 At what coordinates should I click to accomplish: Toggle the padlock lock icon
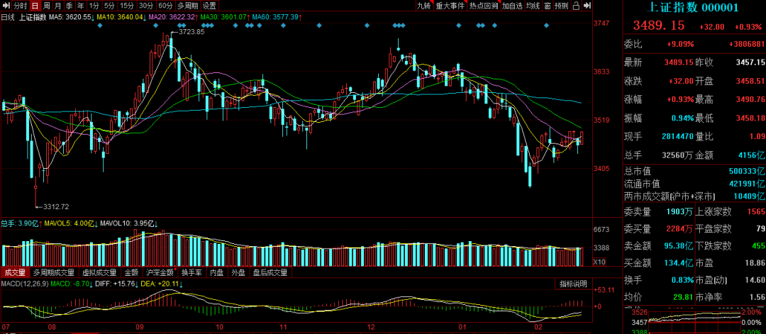[576, 6]
